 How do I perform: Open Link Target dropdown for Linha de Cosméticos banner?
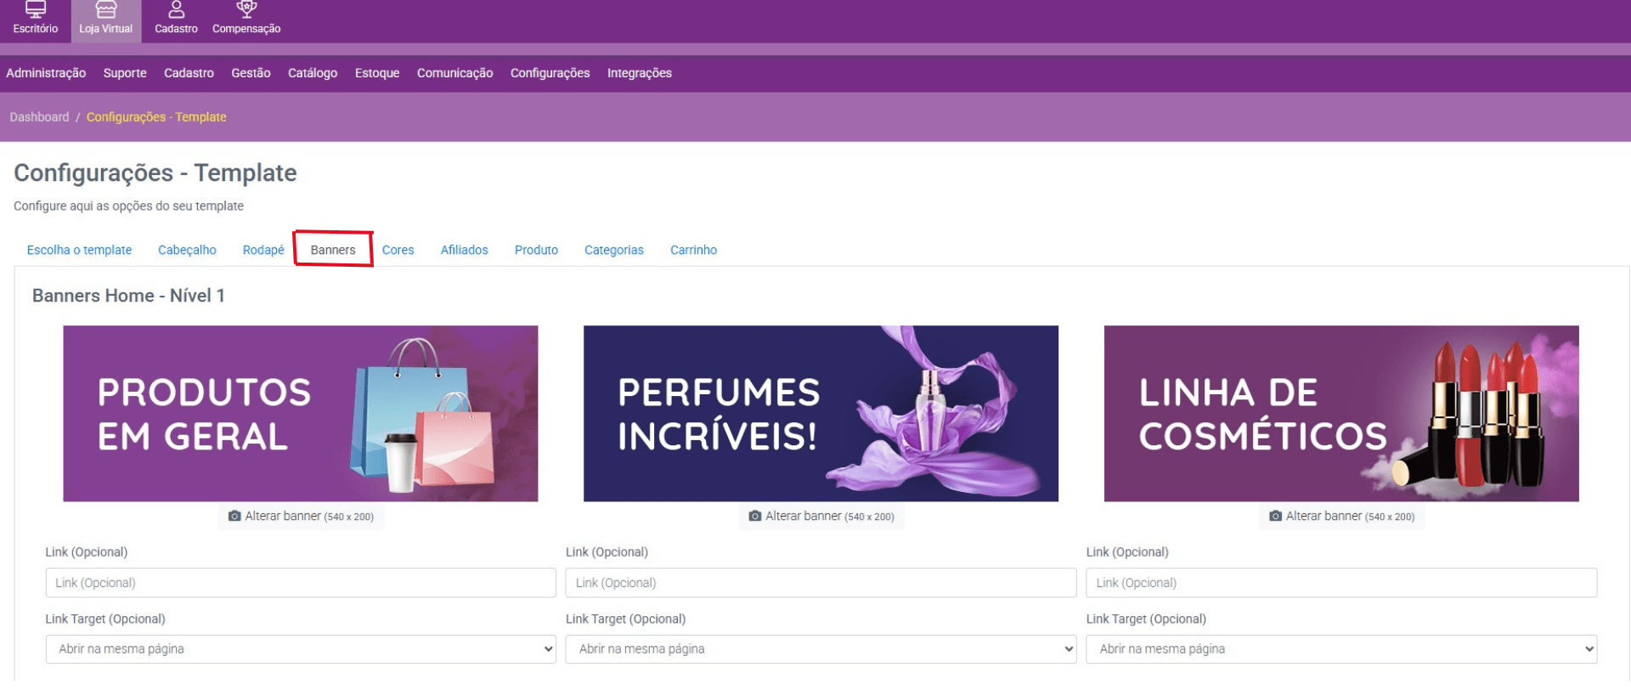click(1341, 649)
